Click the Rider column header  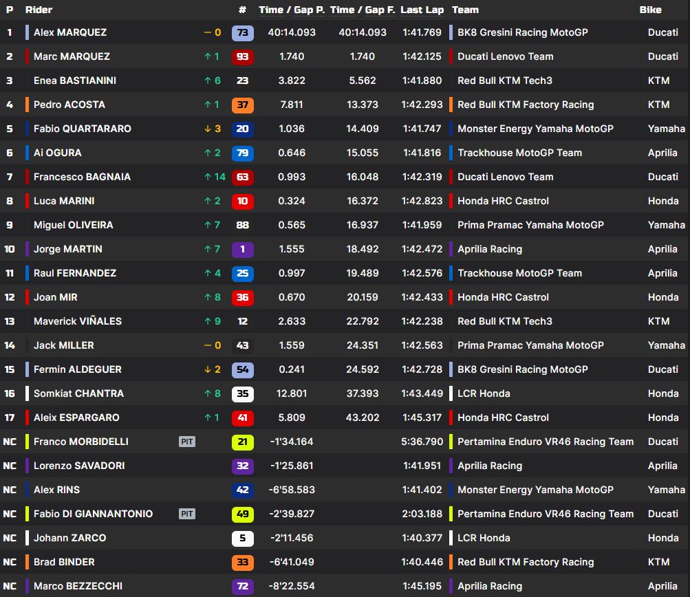39,10
